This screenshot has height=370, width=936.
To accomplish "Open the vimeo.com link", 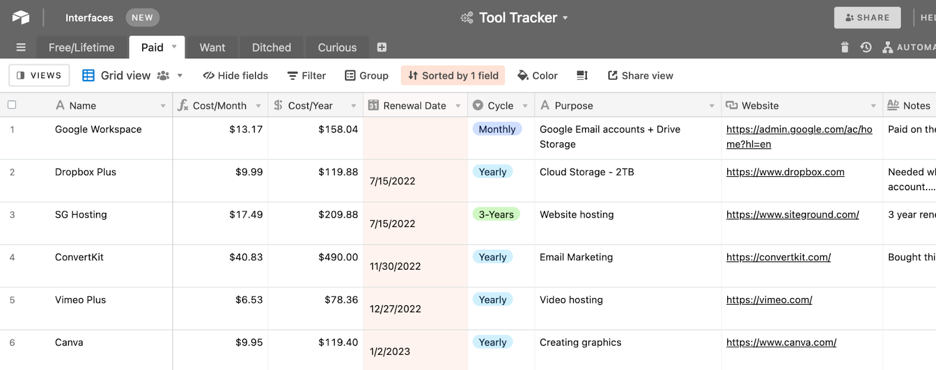I will click(769, 299).
